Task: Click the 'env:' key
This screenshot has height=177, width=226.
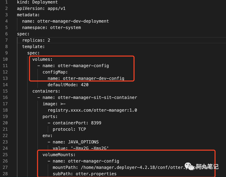Action: pos(47,135)
